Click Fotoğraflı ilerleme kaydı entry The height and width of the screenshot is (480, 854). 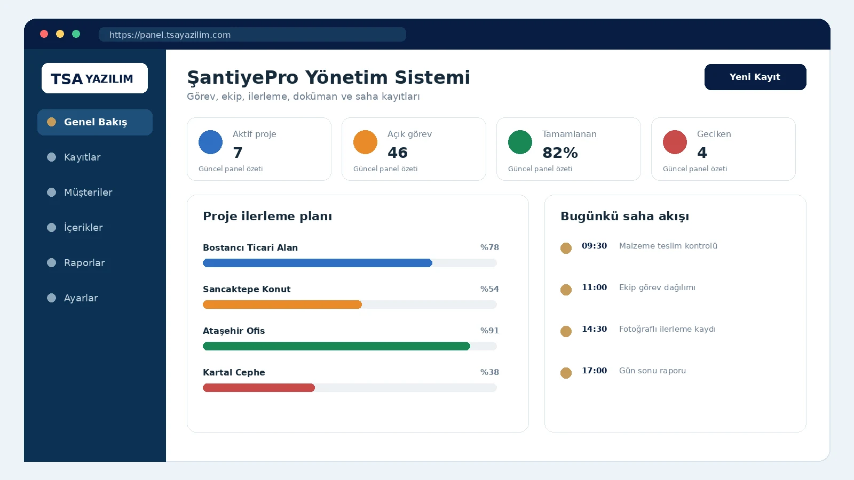pyautogui.click(x=667, y=329)
